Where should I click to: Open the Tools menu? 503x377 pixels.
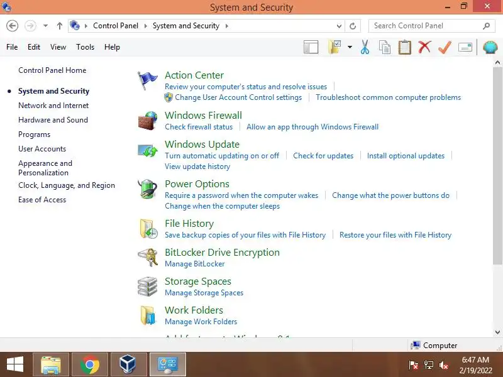(x=85, y=47)
